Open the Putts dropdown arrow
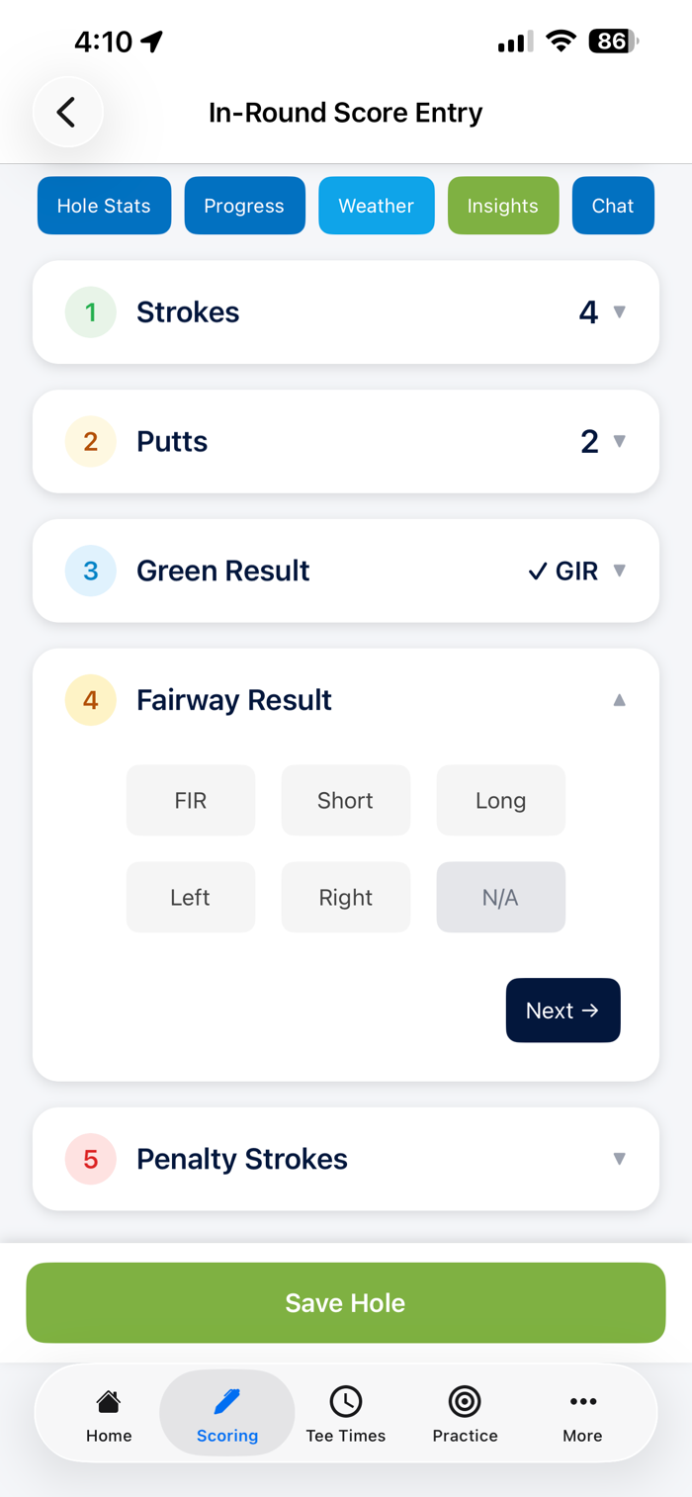 point(620,442)
